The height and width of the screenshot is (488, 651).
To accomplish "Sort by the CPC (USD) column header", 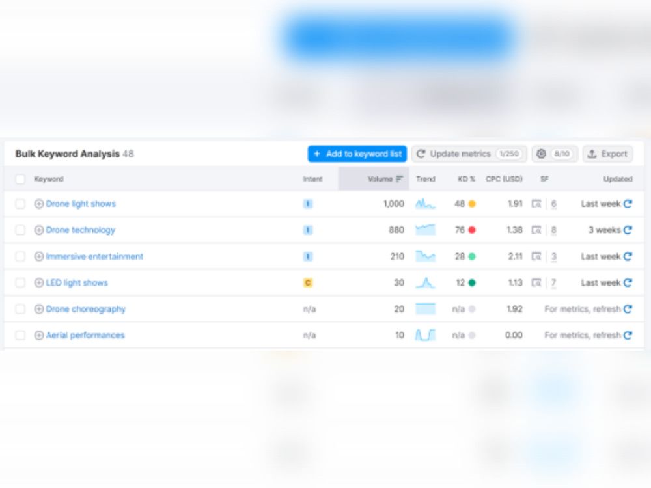I will [x=504, y=179].
